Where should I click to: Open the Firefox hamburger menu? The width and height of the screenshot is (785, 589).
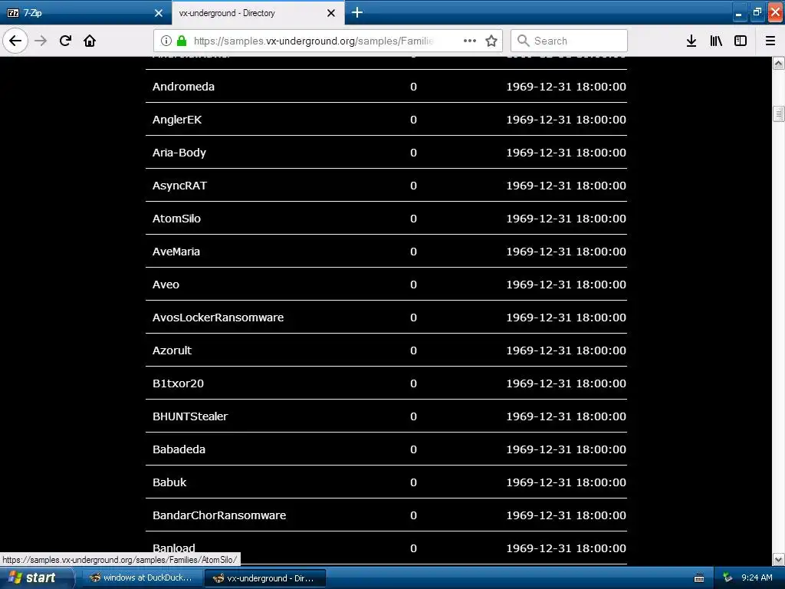(x=770, y=41)
